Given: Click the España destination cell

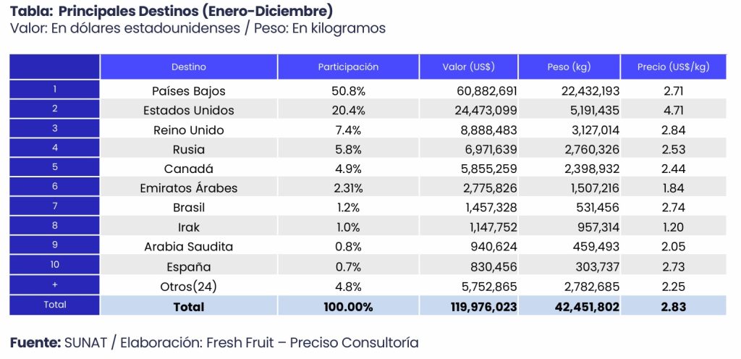Looking at the screenshot, I should tap(189, 266).
